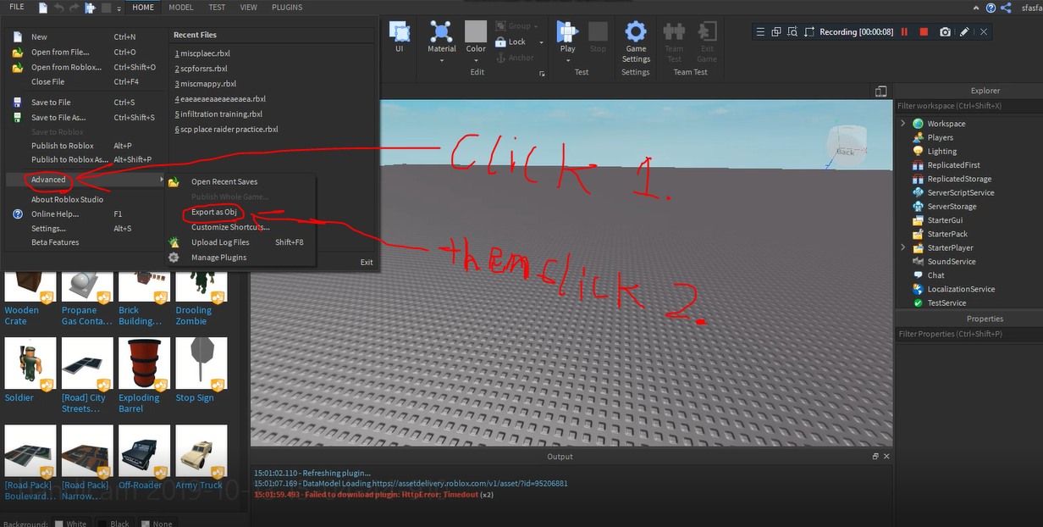Set toolbox background to None
The height and width of the screenshot is (527, 1043).
(x=157, y=524)
